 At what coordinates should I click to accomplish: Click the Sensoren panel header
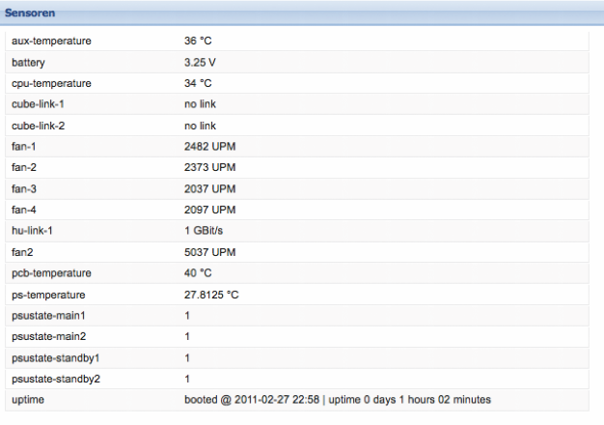tap(30, 14)
